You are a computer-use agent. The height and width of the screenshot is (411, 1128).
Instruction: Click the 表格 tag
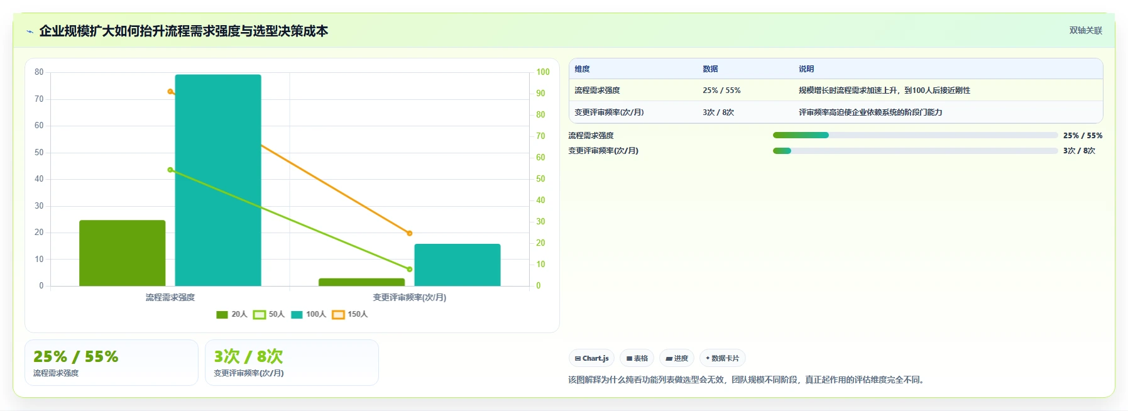[637, 358]
